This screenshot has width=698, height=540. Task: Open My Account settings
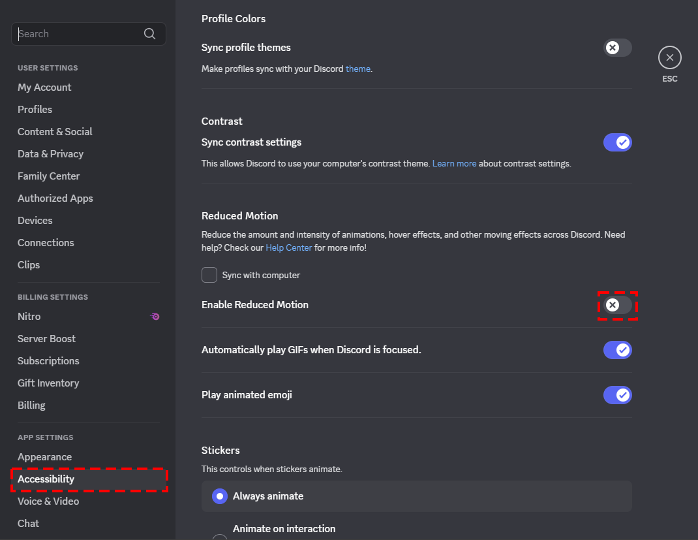tap(44, 87)
